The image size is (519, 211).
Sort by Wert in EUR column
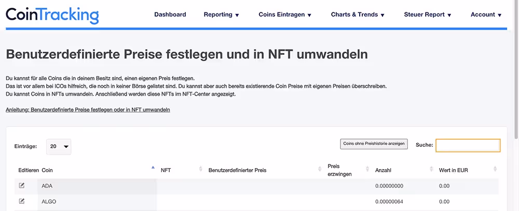(x=495, y=169)
